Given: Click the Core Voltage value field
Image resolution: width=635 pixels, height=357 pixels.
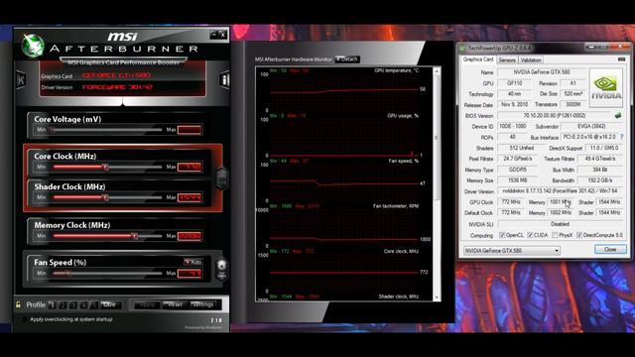Looking at the screenshot, I should 190,130.
